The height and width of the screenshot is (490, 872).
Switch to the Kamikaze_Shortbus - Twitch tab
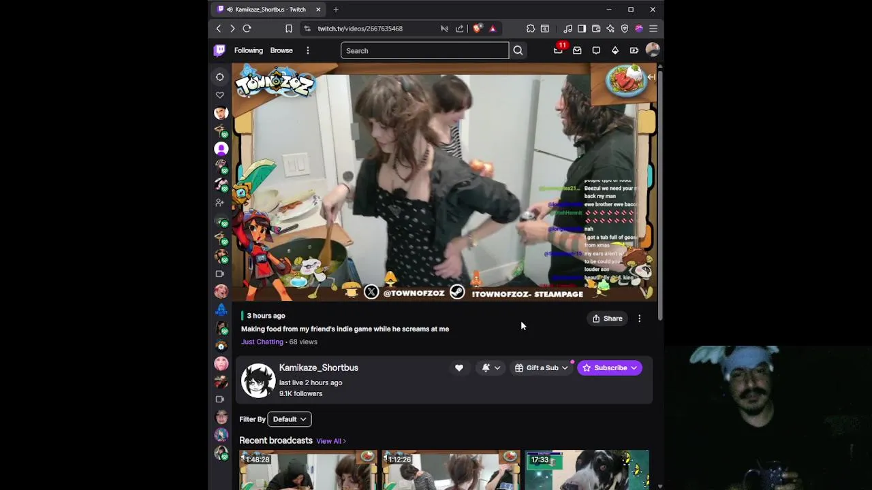click(269, 10)
